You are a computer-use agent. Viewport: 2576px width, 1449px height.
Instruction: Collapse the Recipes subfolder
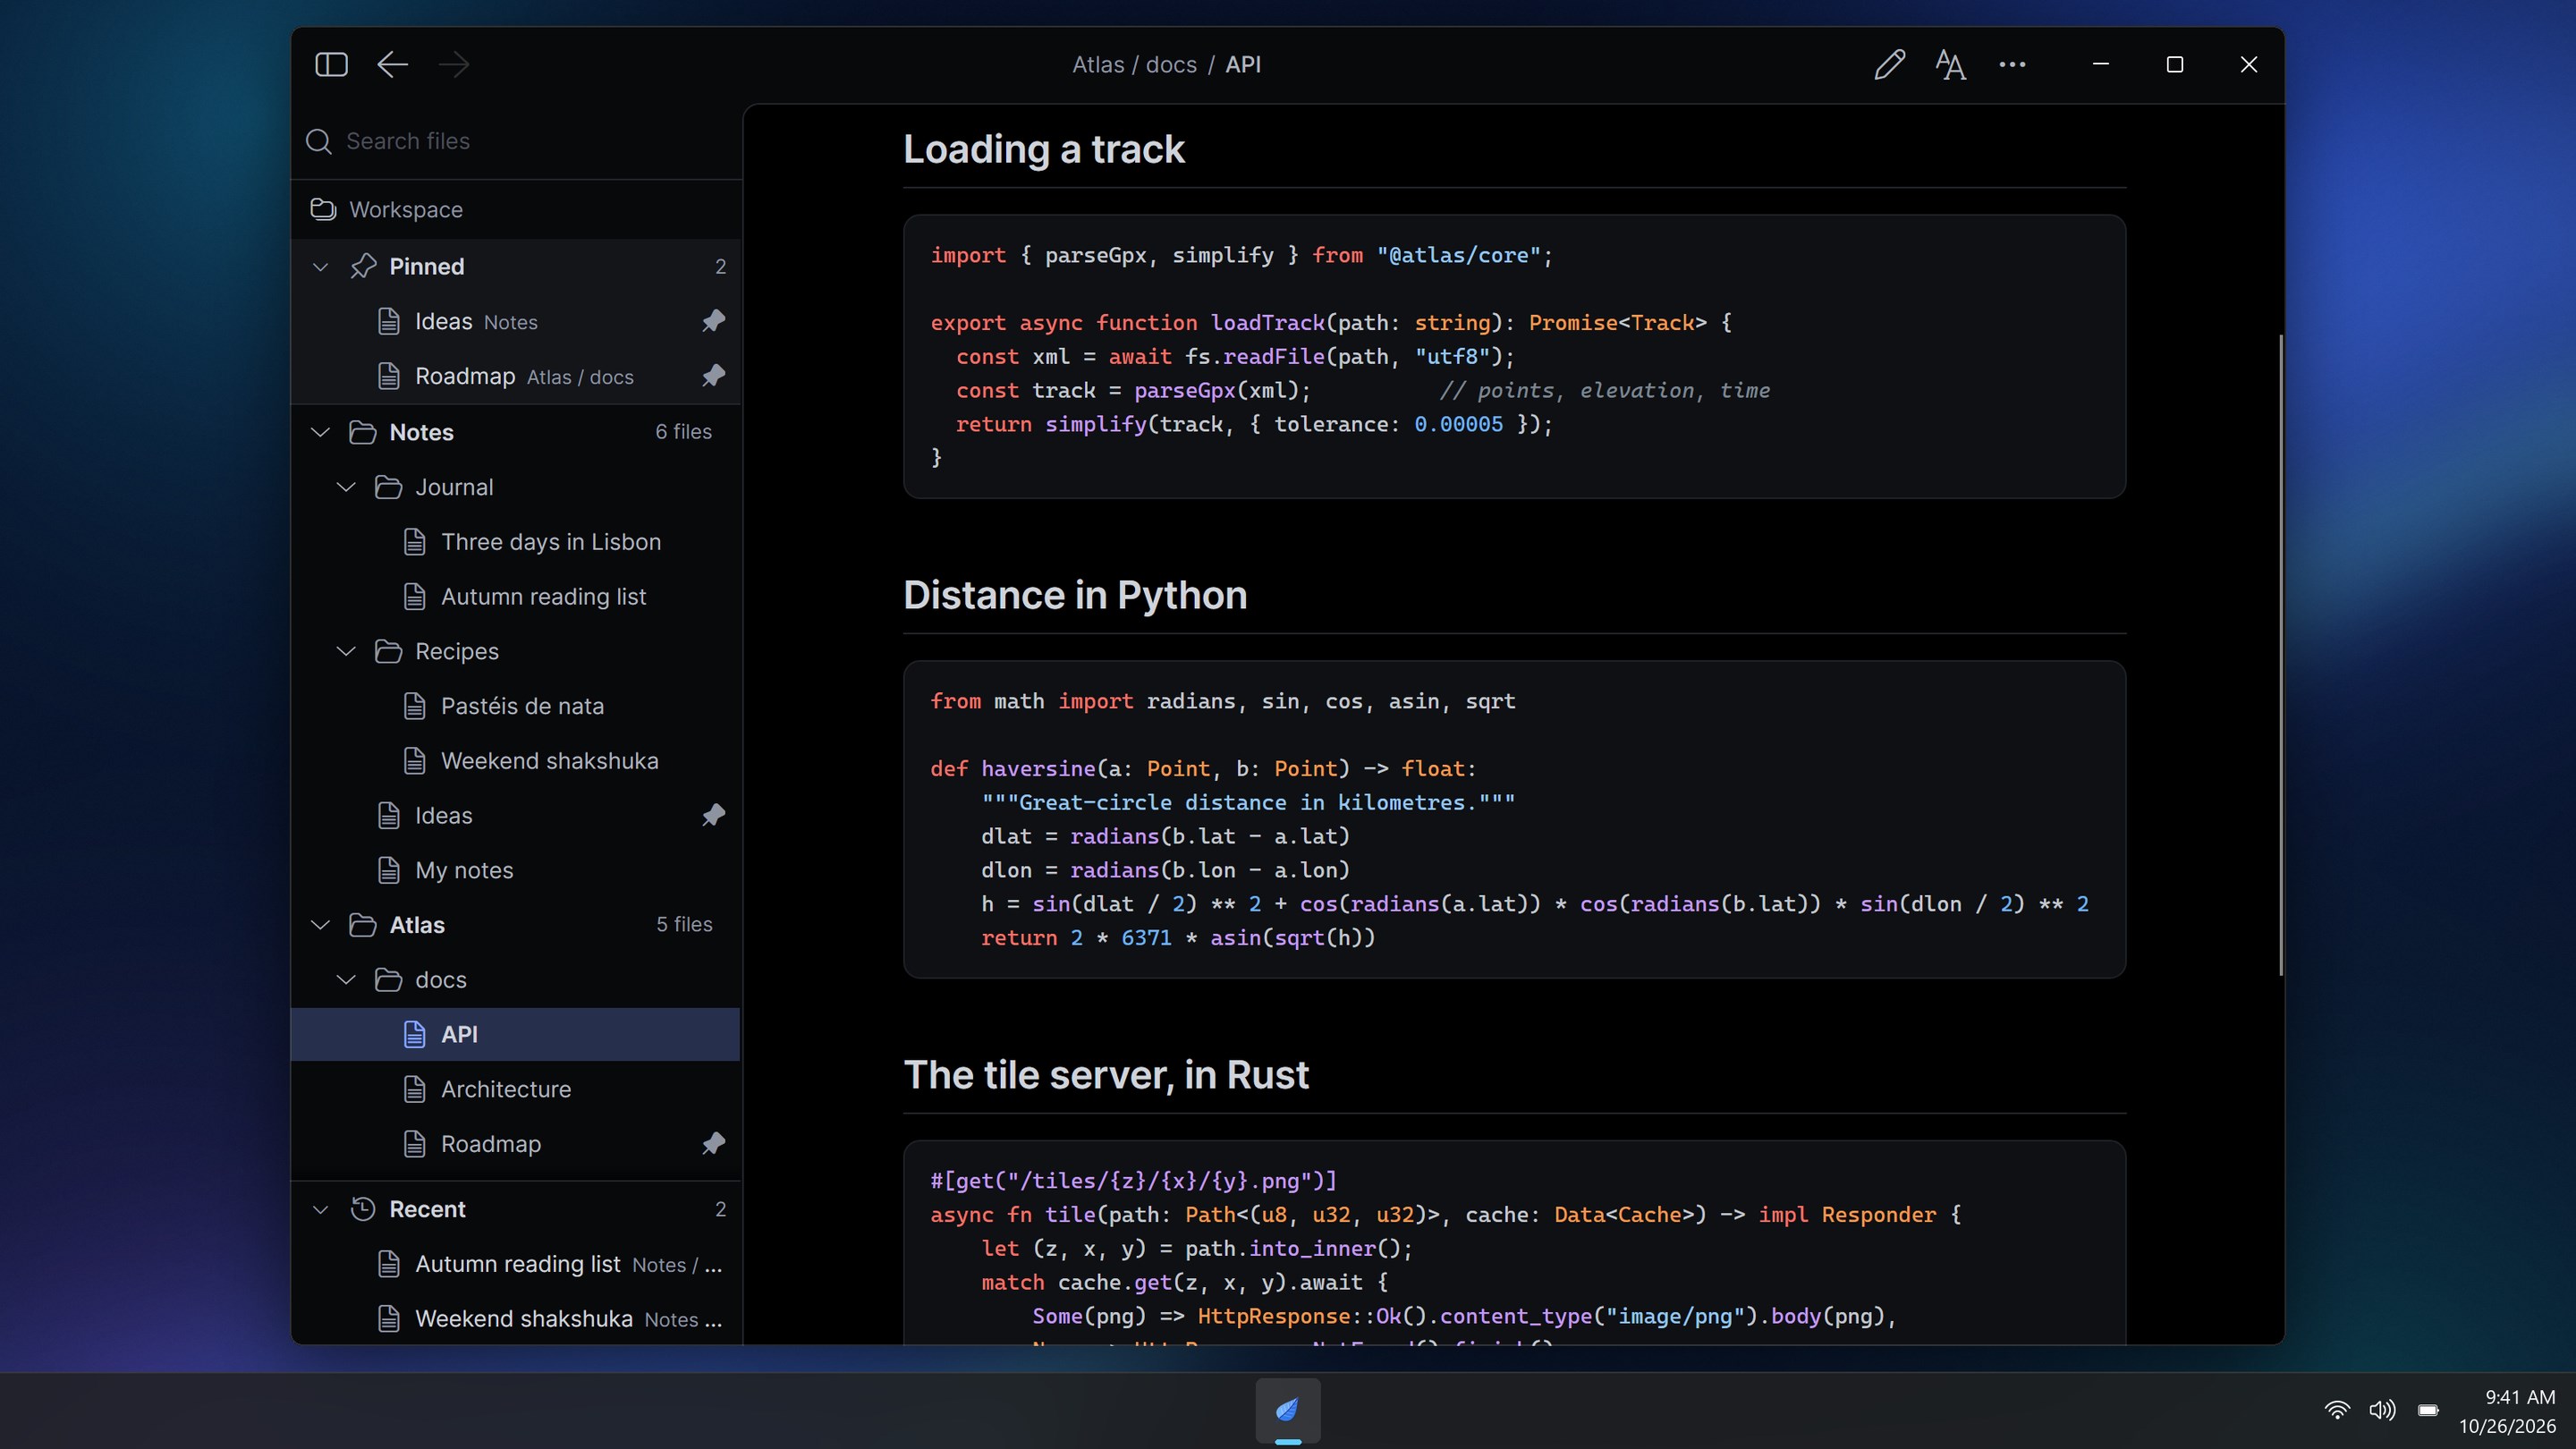(x=346, y=651)
